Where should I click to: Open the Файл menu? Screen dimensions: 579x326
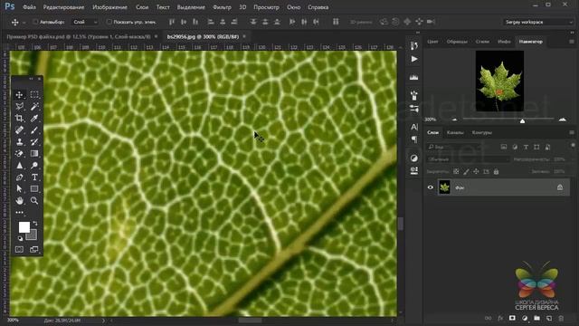coord(29,7)
